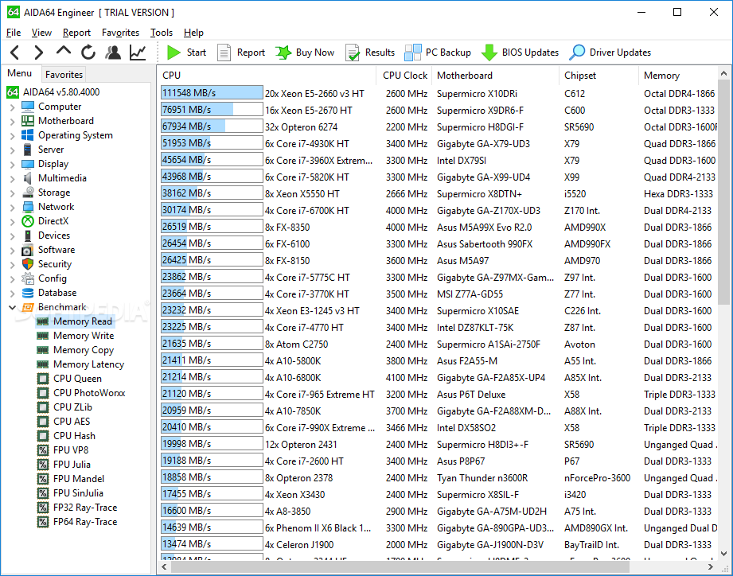Select the CPU ZLib benchmark icon
733x576 pixels.
pyautogui.click(x=42, y=407)
